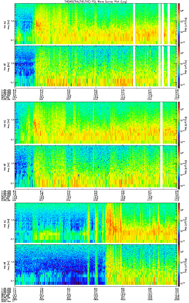The width and height of the screenshot is (189, 303).
Task: Click the X_RE_GSE row label under the THE panels
Action: 6,289
